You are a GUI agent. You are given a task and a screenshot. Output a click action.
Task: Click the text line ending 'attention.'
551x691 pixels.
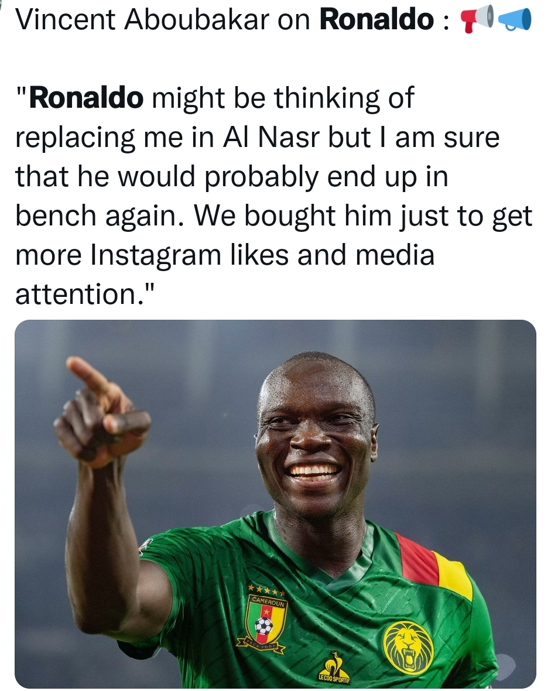pyautogui.click(x=85, y=294)
